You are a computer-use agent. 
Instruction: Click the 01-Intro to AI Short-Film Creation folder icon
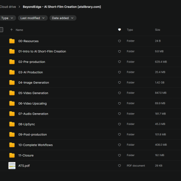point(12,52)
